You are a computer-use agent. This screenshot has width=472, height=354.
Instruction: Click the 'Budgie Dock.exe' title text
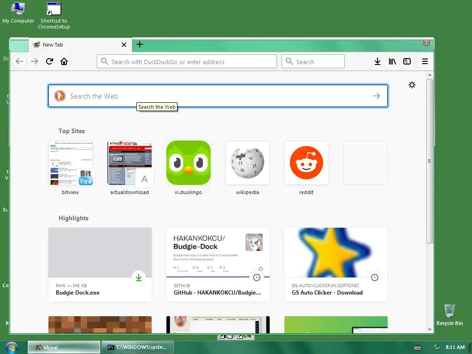[77, 293]
